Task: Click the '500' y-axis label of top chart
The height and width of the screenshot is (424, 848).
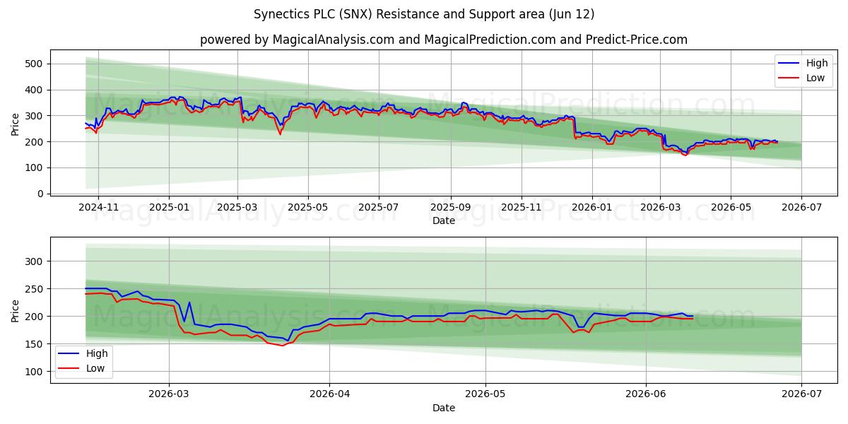Action: click(x=35, y=64)
